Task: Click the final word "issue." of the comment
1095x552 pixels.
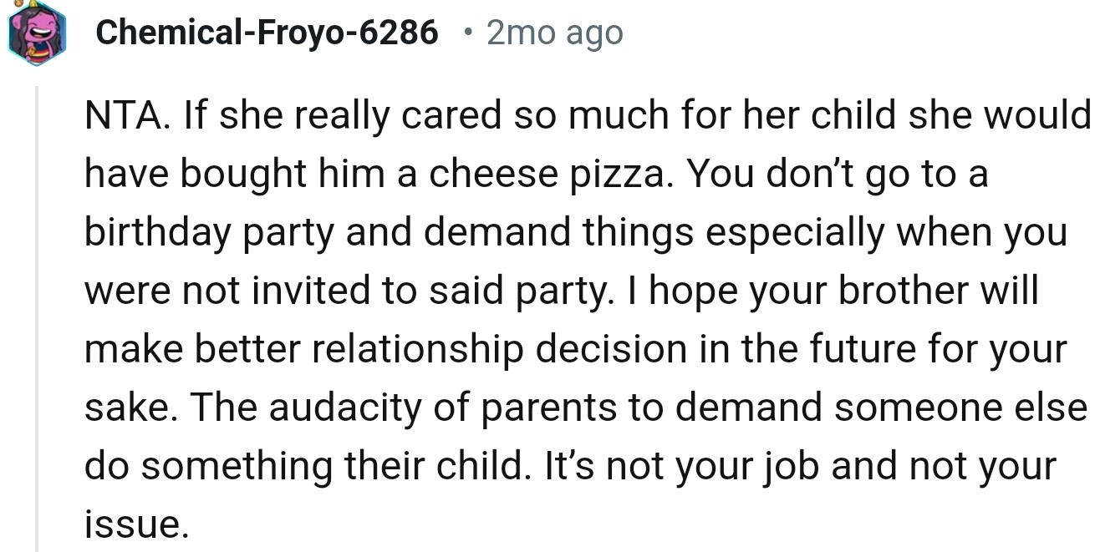Action: (135, 524)
